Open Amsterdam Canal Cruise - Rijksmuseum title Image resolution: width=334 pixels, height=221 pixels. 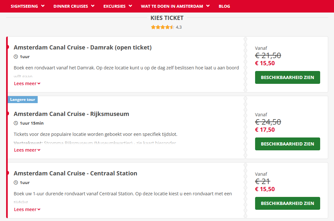click(x=72, y=114)
